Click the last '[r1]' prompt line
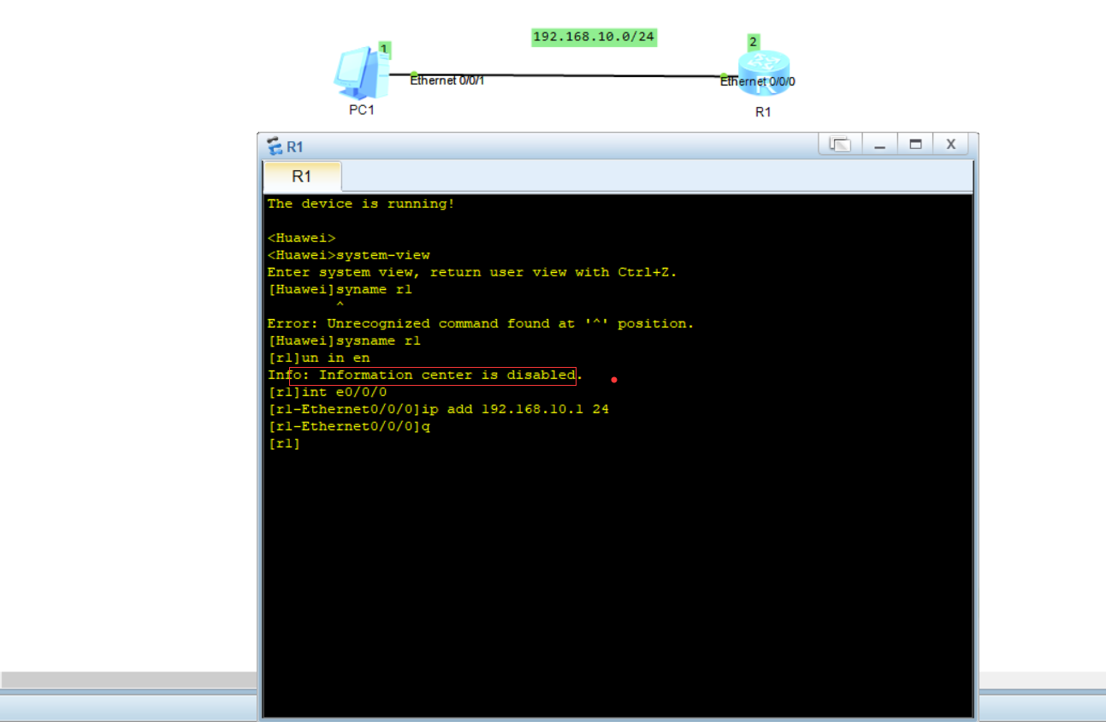Screen dimensions: 1106x722 (x=284, y=443)
